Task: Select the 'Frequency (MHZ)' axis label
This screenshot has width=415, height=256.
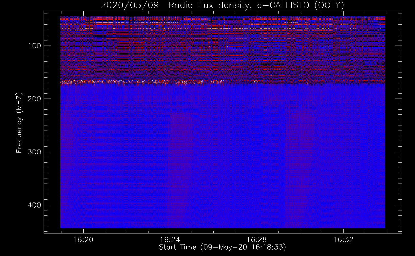Action: coord(19,123)
